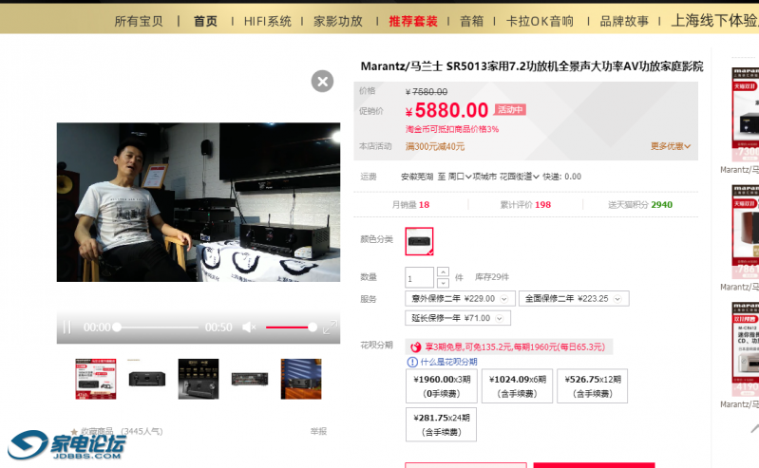
Task: Close the video player overlay
Action: click(322, 81)
